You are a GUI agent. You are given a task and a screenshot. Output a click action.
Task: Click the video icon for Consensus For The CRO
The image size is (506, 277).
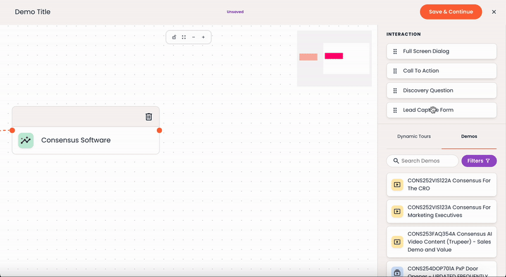pos(397,185)
